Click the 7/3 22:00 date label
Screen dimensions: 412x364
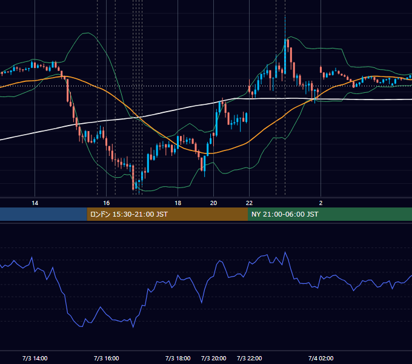250,358
